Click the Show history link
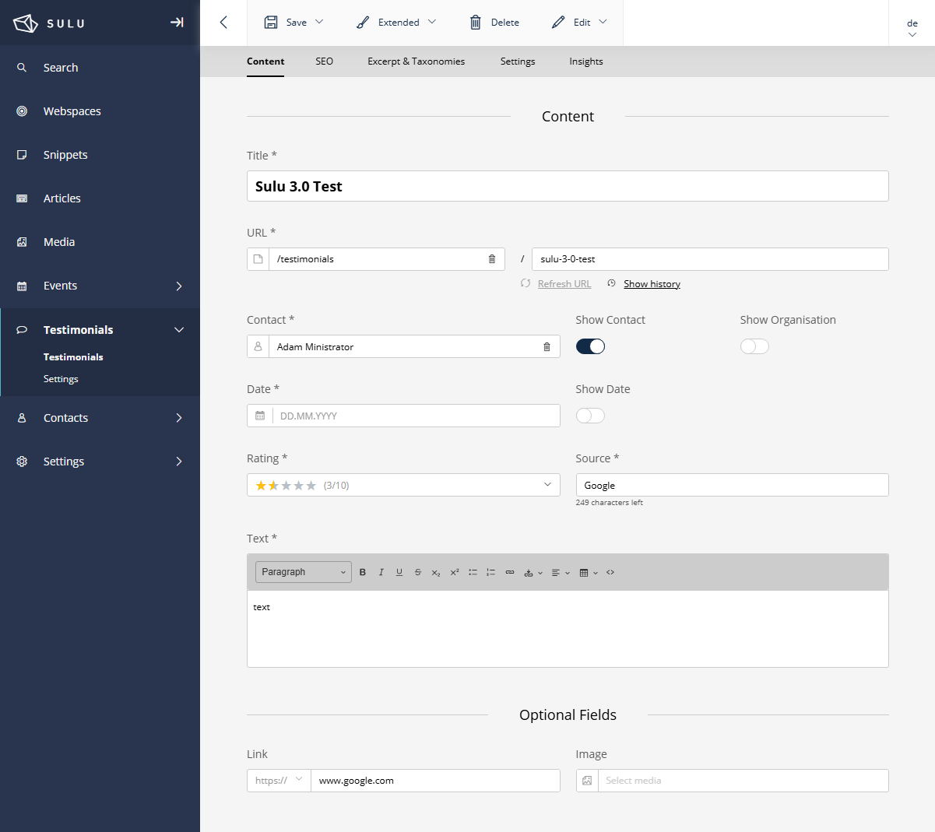Image resolution: width=935 pixels, height=832 pixels. tap(652, 284)
